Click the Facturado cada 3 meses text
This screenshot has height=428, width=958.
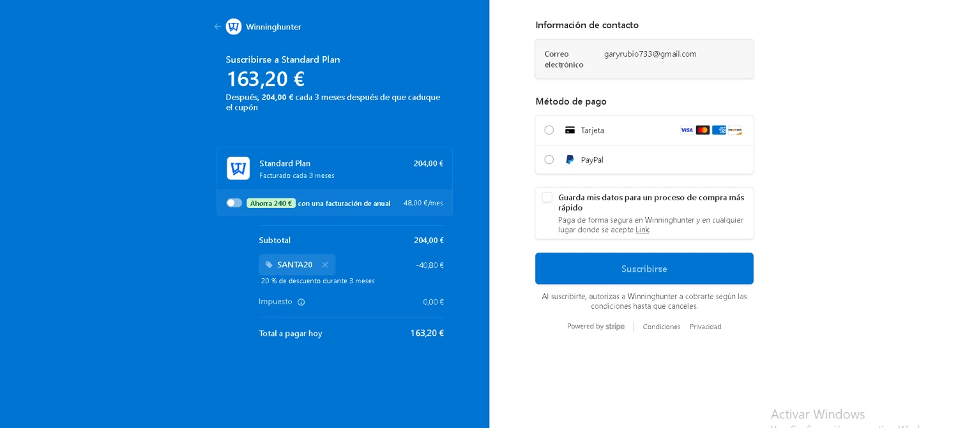(x=297, y=175)
